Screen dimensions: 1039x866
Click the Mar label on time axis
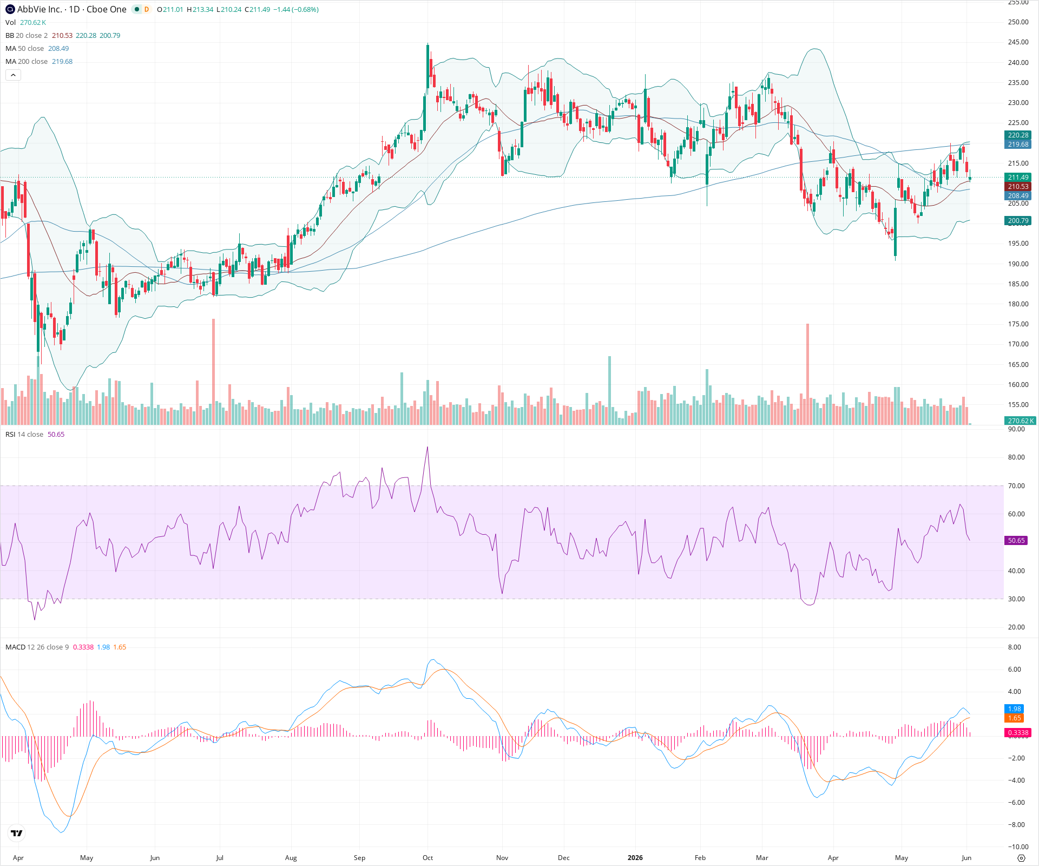tap(762, 857)
